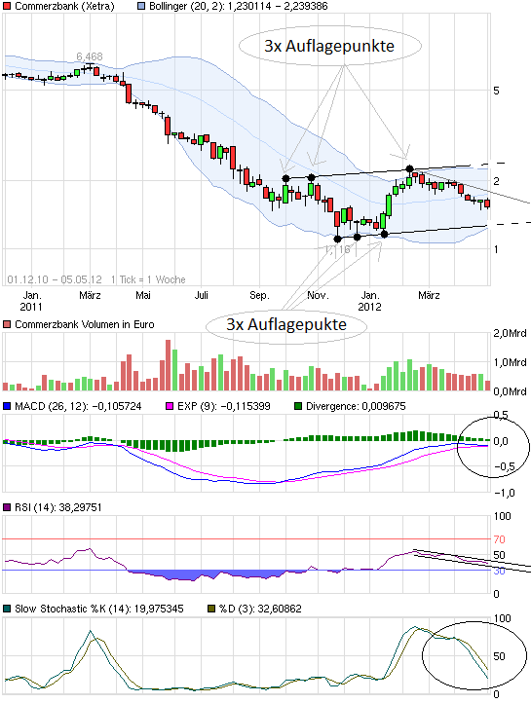Click the blue MACD legend swatch

tap(7, 406)
